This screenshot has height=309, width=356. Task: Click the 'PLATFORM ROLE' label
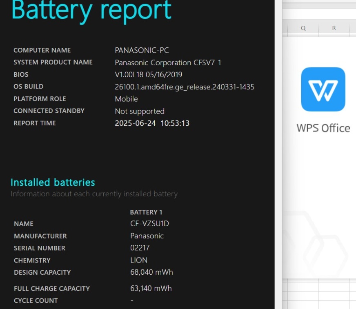point(40,99)
